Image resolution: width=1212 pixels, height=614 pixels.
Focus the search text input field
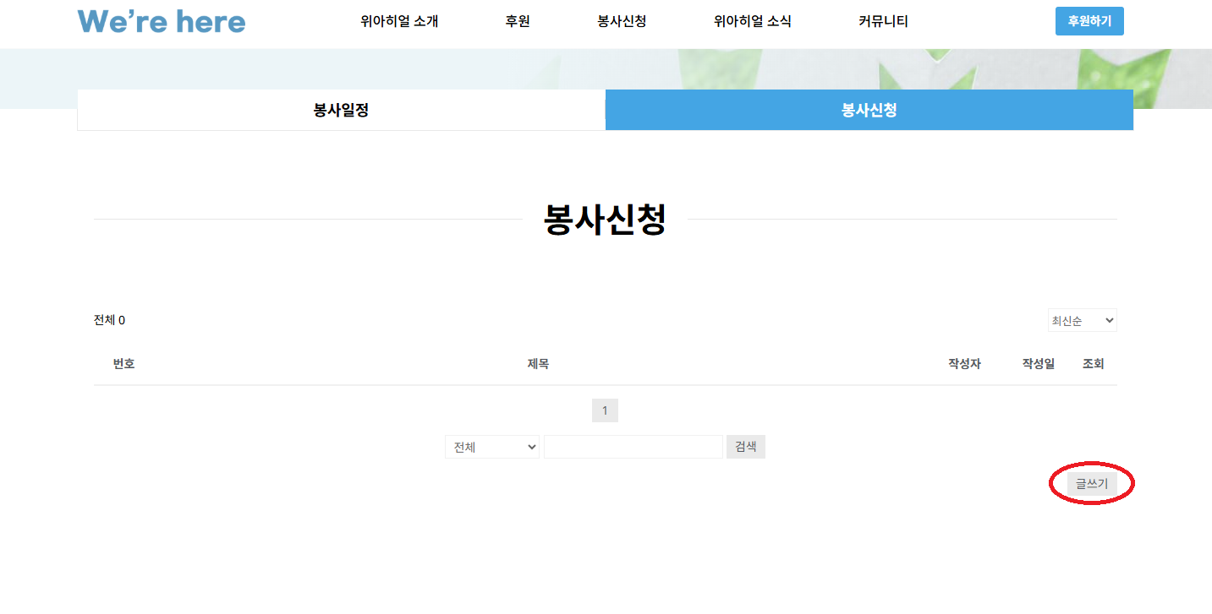pos(633,447)
